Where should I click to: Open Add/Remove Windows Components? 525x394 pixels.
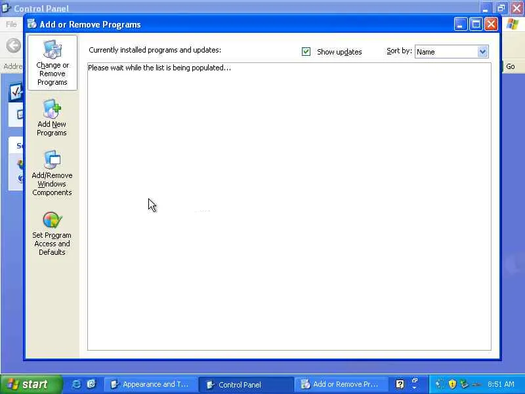tap(52, 173)
